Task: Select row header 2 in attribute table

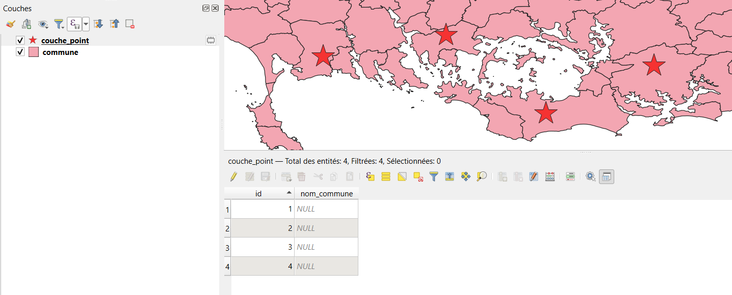Action: pyautogui.click(x=227, y=228)
